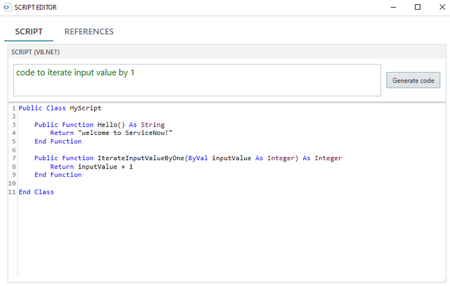Click the SCRIPT EDITOR title text
This screenshot has width=450, height=286.
pyautogui.click(x=35, y=7)
